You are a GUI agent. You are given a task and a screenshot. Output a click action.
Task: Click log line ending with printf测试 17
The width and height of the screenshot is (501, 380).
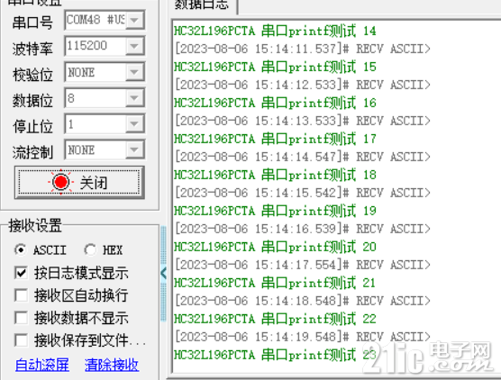click(275, 140)
